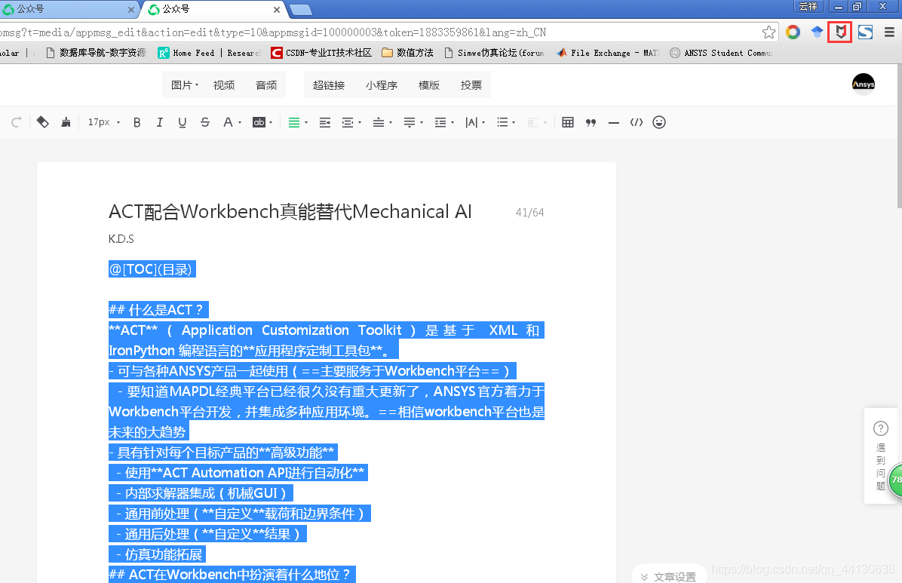Open a new browser tab

point(301,10)
